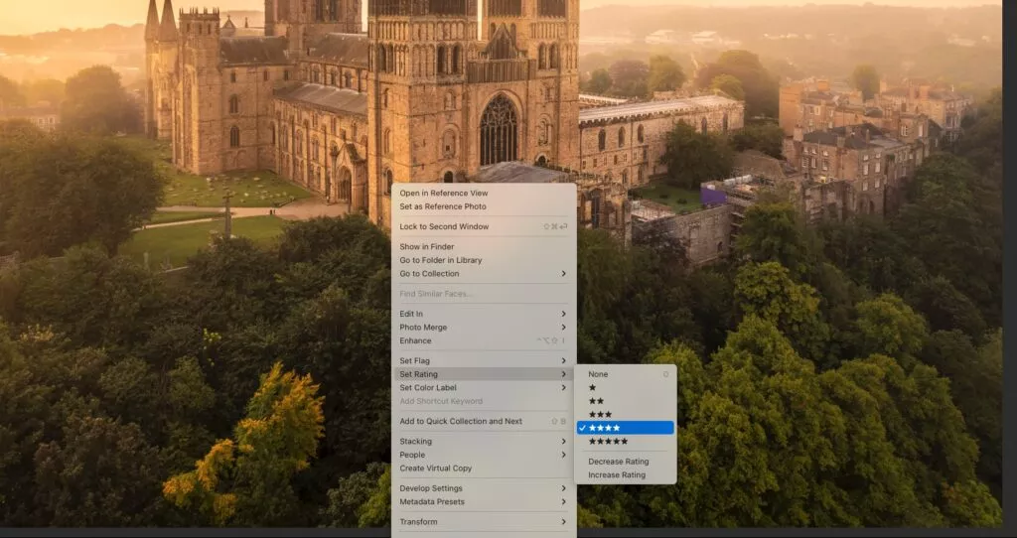1017x538 pixels.
Task: Select Set as Reference Photo
Action: (443, 206)
